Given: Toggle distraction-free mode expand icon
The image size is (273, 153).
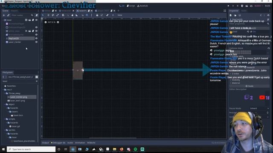Looking at the screenshot, I should 225,11.
